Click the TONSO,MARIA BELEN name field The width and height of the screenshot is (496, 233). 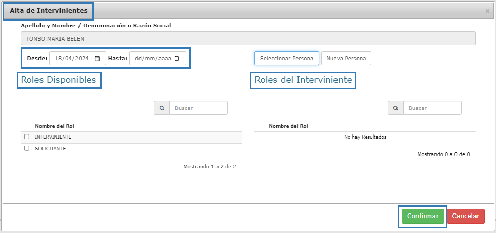pos(248,38)
